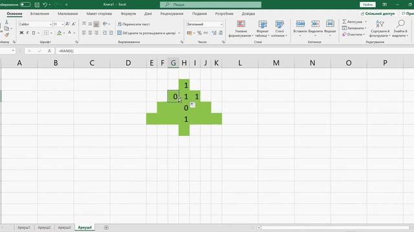Open the Вставлення (Insert) ribbon tab
The image size is (414, 232).
(39, 14)
